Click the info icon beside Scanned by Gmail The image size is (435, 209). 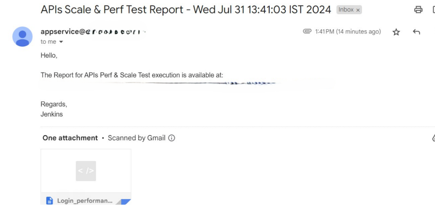(x=171, y=138)
